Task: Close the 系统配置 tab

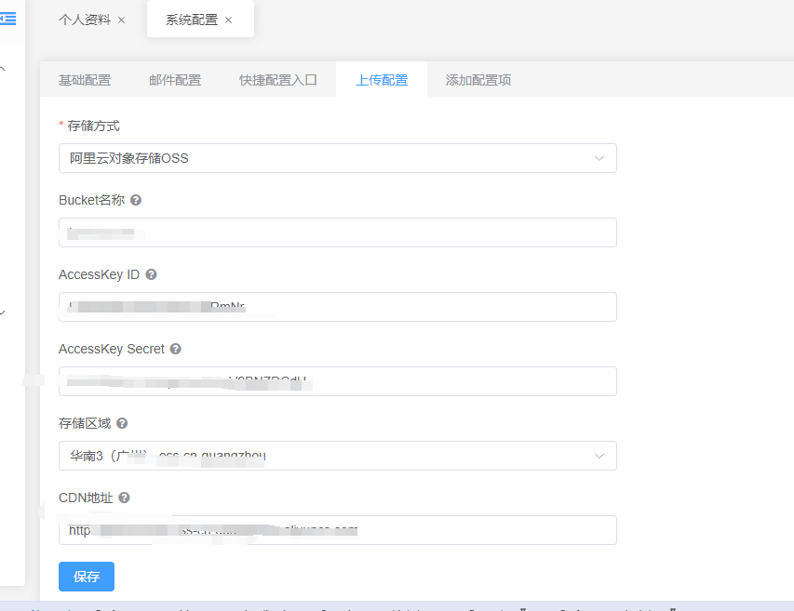Action: (228, 20)
